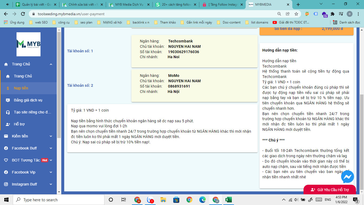Bookmark this page with the star
The width and height of the screenshot is (364, 205).
296,14
